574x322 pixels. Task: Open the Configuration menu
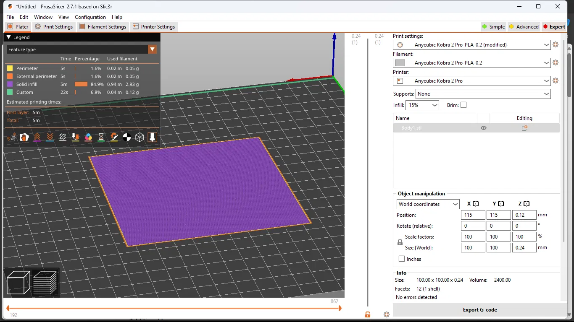[x=90, y=17]
